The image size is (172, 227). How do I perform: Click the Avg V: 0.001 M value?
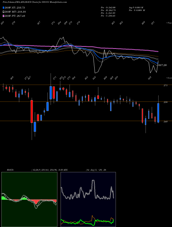click(x=136, y=8)
